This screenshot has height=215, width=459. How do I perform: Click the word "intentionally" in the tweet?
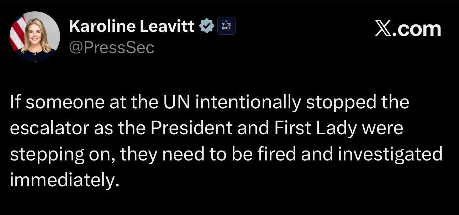click(x=248, y=103)
